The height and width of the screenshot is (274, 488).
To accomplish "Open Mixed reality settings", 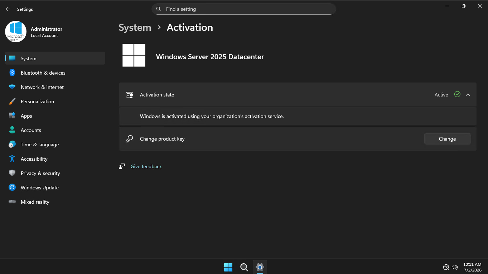I will (x=55, y=202).
